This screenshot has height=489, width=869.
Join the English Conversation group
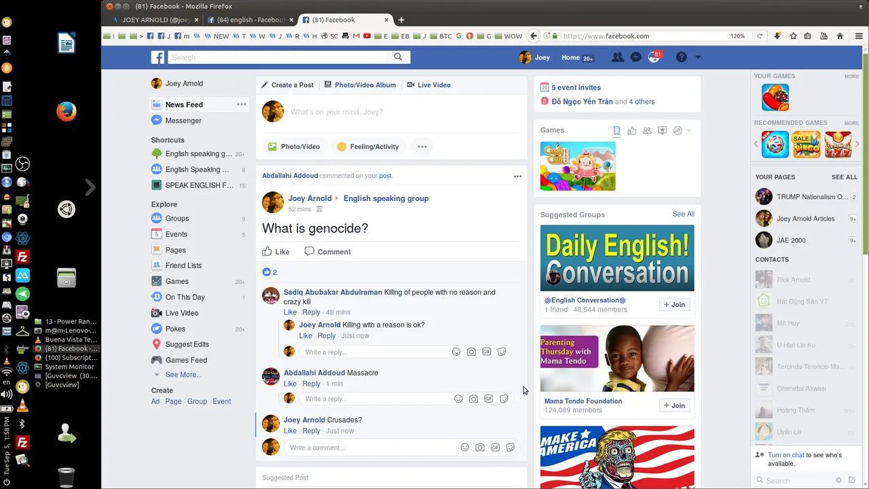click(674, 305)
